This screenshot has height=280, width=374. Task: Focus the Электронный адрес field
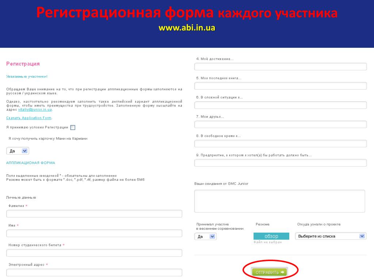click(x=94, y=272)
